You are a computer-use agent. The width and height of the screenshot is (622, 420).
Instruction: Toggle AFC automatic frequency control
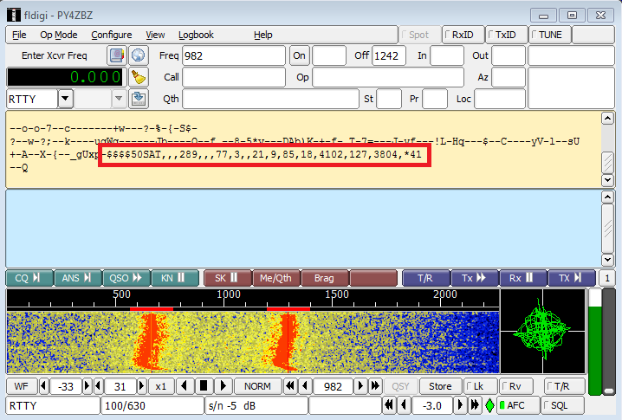pos(511,405)
